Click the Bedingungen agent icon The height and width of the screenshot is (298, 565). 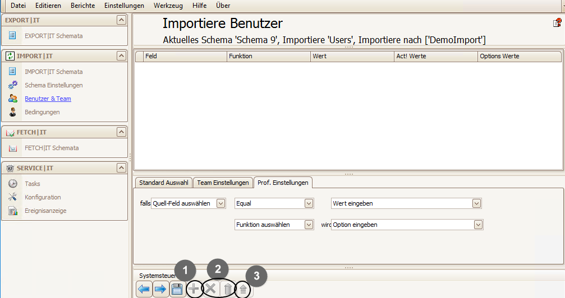(x=12, y=112)
